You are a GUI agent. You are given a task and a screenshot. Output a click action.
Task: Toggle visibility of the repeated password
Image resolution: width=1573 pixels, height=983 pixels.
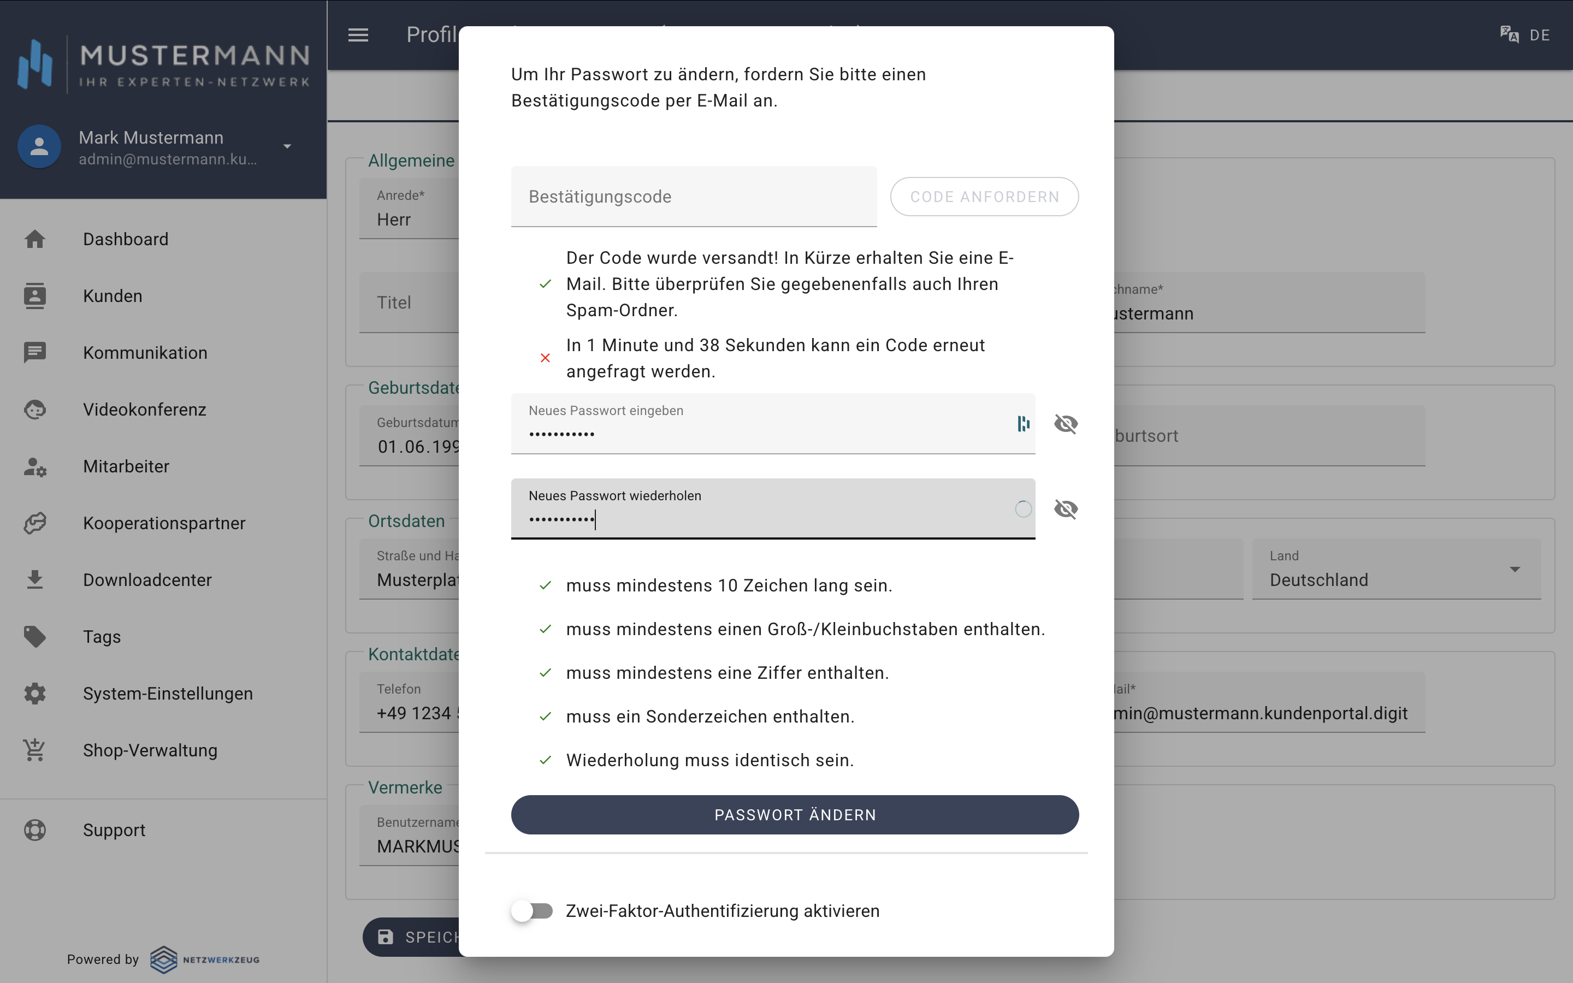(1066, 509)
